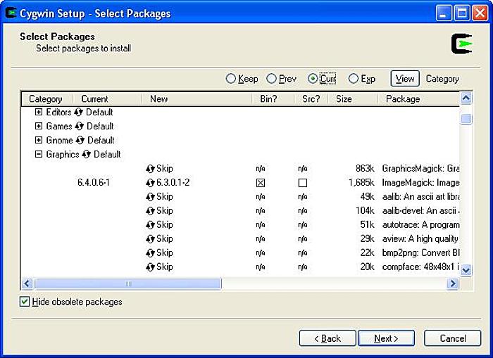Check the ImageMagick Src? checkbox
This screenshot has height=358, width=493.
tap(302, 183)
